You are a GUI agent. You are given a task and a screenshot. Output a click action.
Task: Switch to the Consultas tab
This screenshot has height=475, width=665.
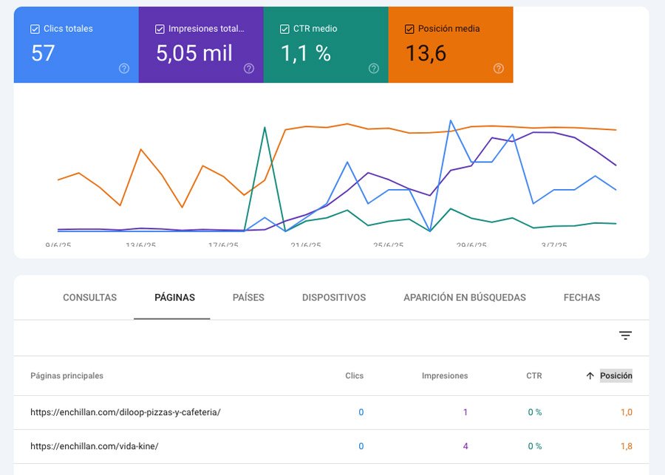click(x=89, y=298)
